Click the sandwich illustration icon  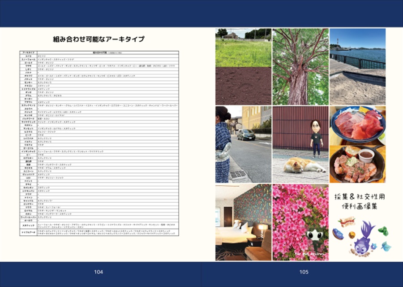[x=347, y=222]
